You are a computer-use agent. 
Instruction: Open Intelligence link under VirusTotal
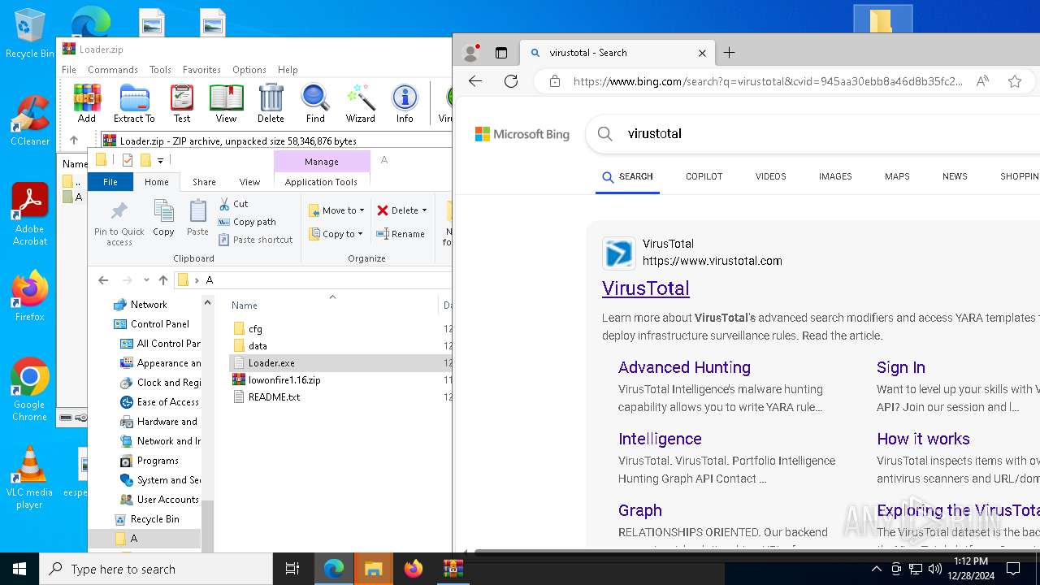660,439
